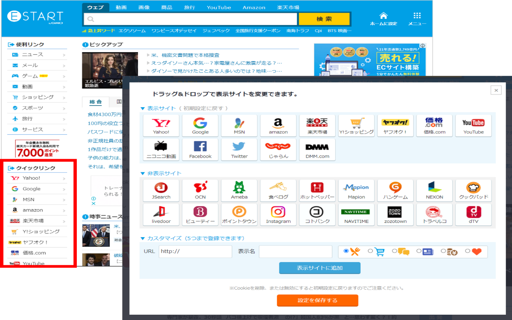
Task: Select the Instagram tile
Action: (x=278, y=215)
